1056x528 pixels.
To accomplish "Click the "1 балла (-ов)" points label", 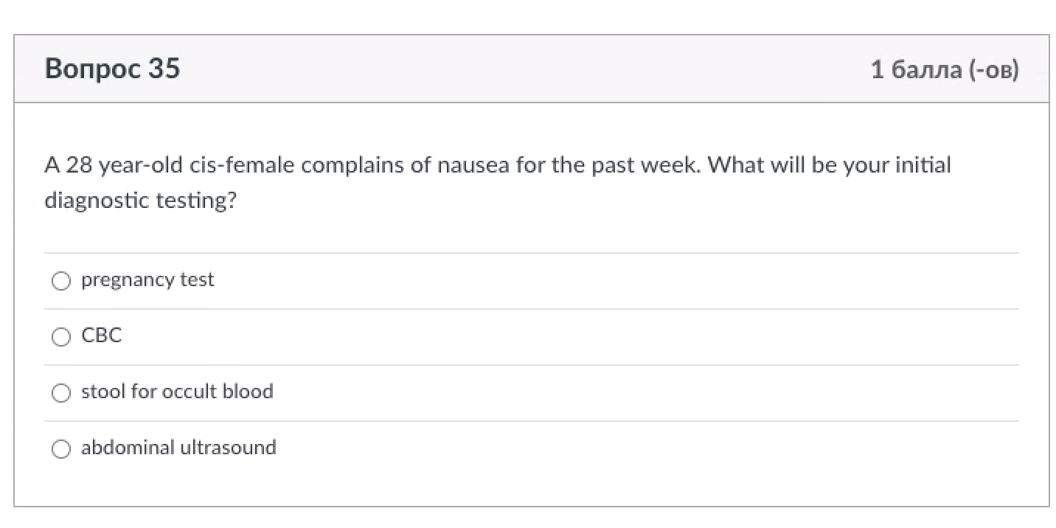I will [x=945, y=70].
